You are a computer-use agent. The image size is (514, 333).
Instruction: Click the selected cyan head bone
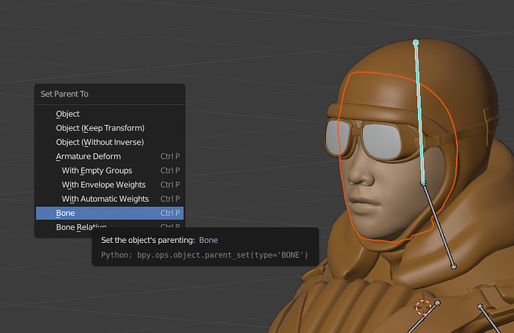click(x=419, y=112)
